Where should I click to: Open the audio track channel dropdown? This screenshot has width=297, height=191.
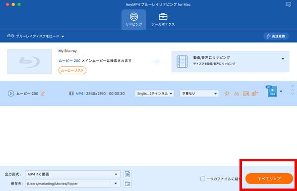[x=155, y=94]
